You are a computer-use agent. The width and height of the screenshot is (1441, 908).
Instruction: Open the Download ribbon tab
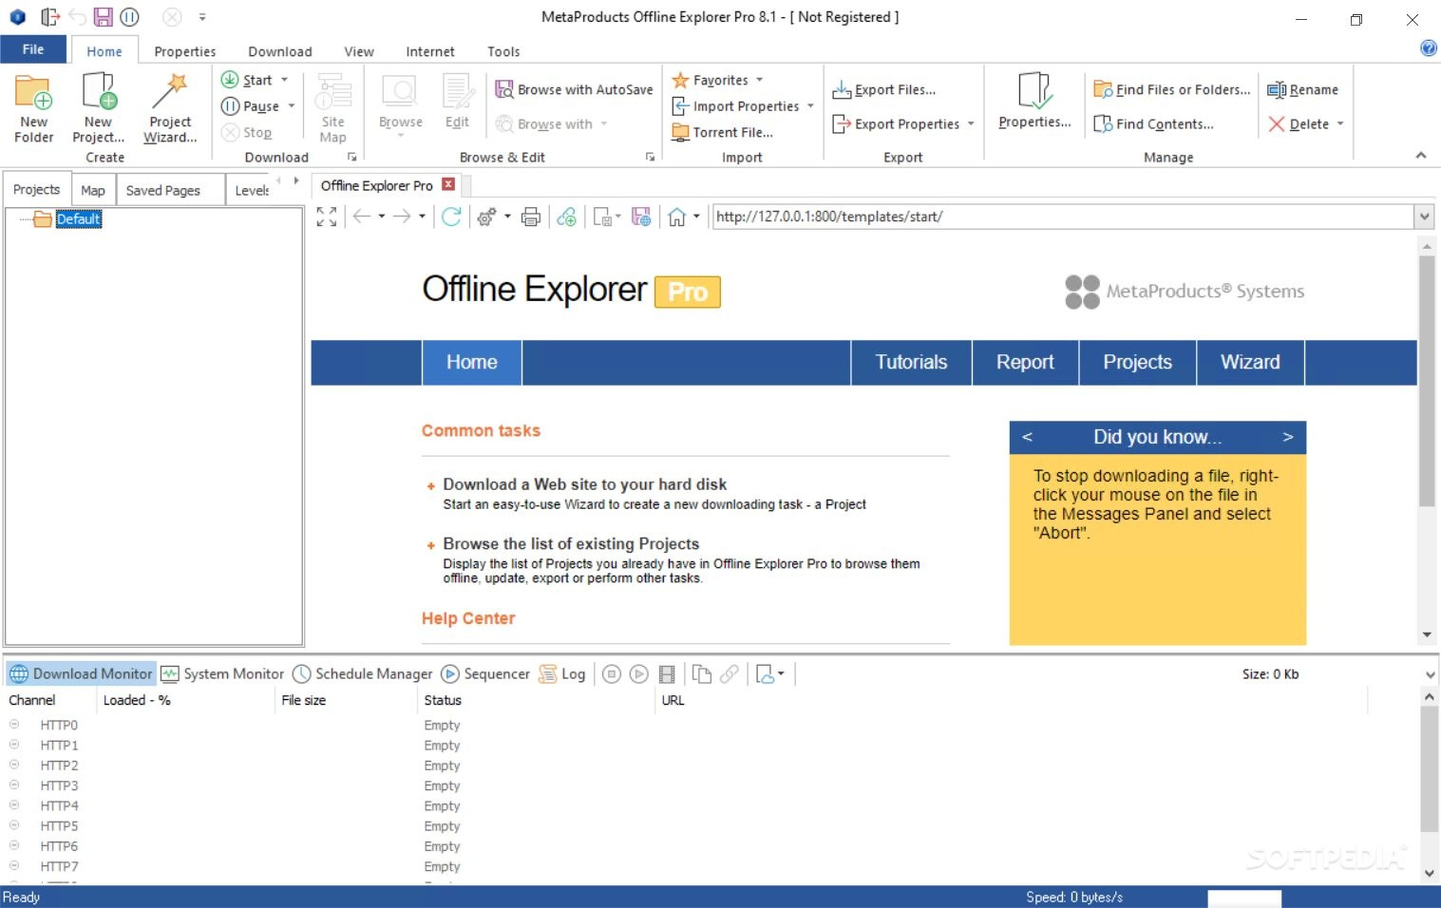(279, 51)
